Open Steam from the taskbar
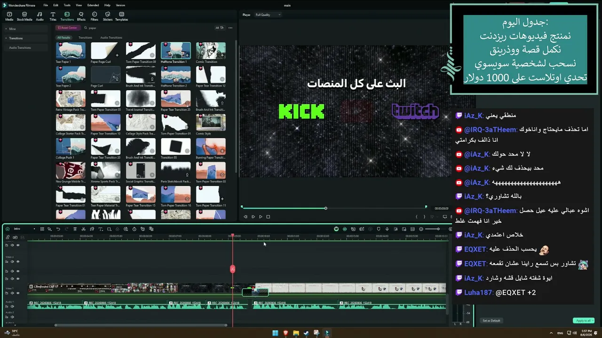This screenshot has height=338, width=602. (x=306, y=333)
